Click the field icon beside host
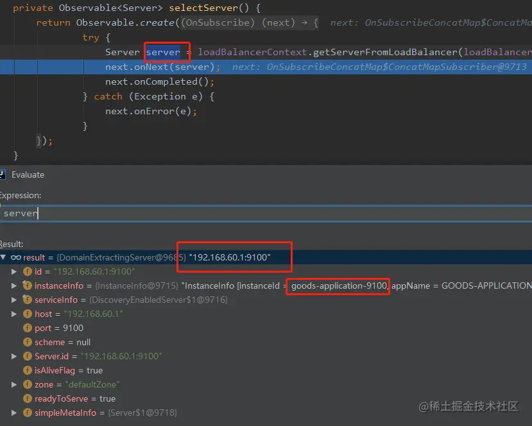532x426 pixels. [x=28, y=314]
